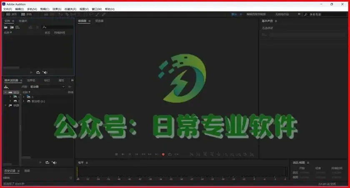Image resolution: width=350 pixels, height=188 pixels.
Task: Open the 效果(S) menu
Action: pyautogui.click(x=57, y=9)
